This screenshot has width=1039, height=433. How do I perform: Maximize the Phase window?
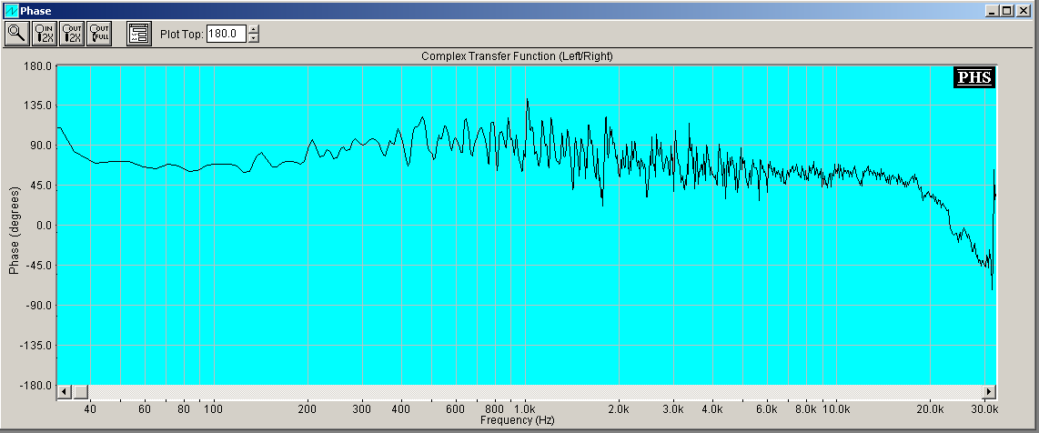point(1007,11)
